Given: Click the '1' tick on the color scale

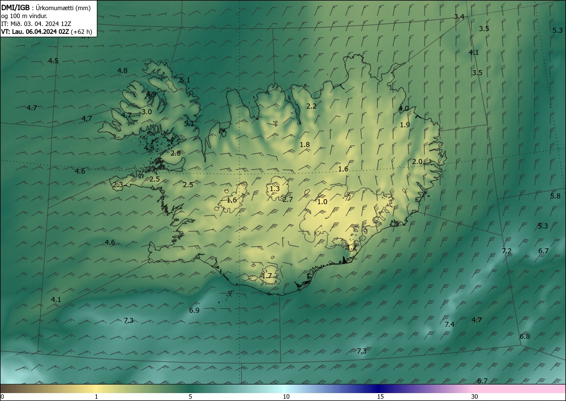Looking at the screenshot, I should [x=96, y=396].
